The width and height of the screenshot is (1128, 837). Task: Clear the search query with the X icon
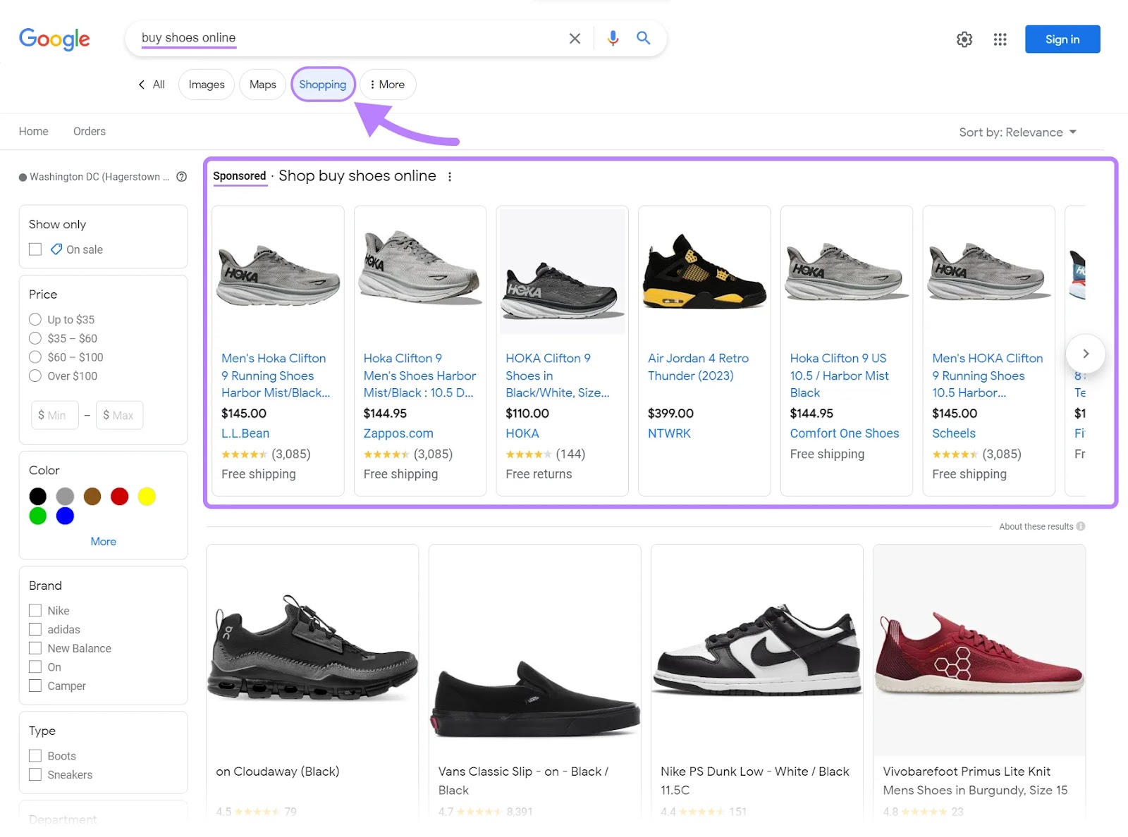pyautogui.click(x=575, y=38)
